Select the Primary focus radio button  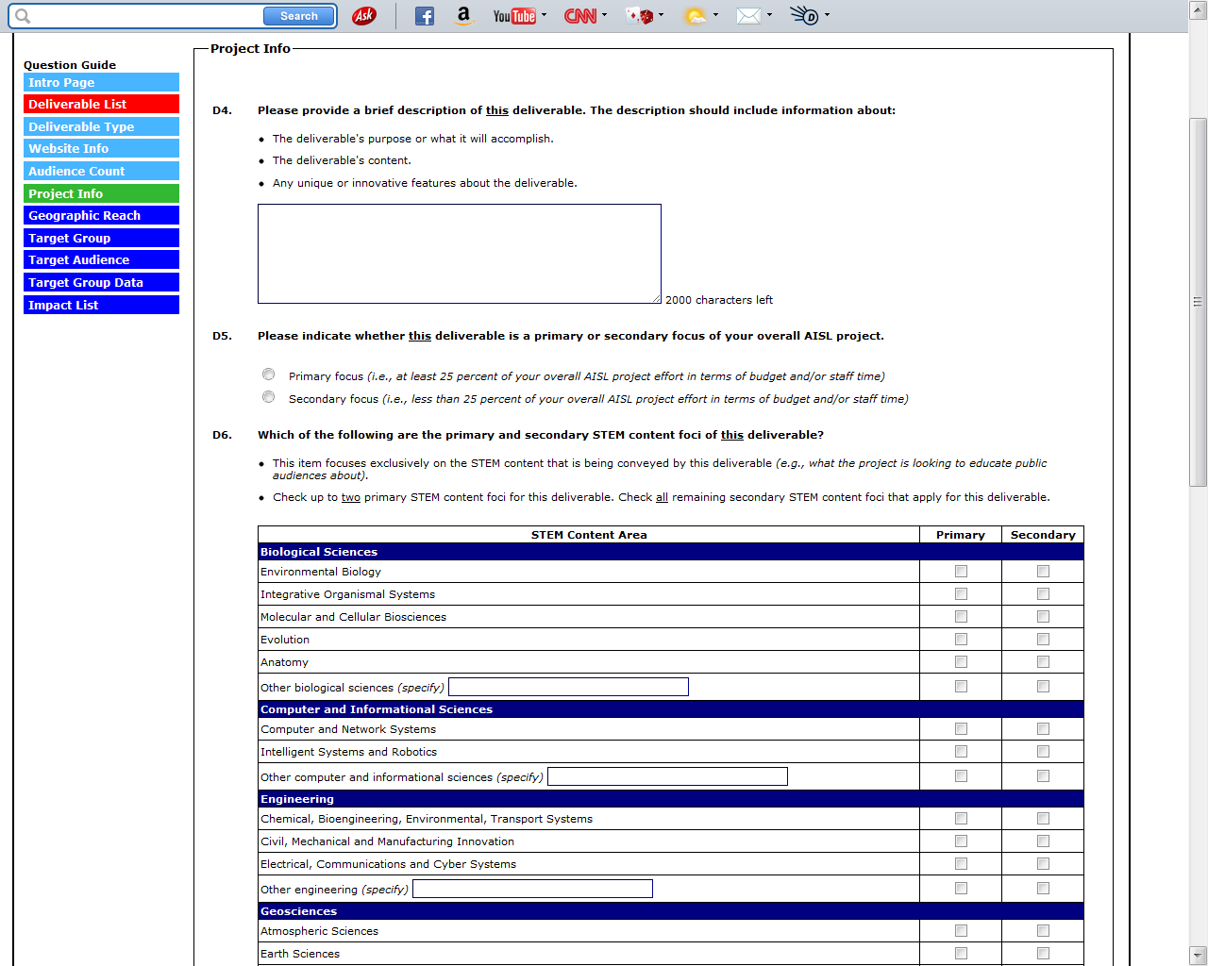point(269,375)
